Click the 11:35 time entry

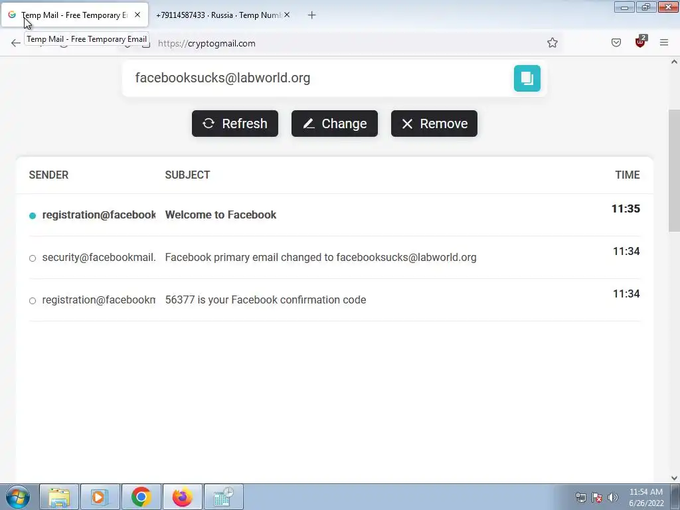pyautogui.click(x=626, y=209)
